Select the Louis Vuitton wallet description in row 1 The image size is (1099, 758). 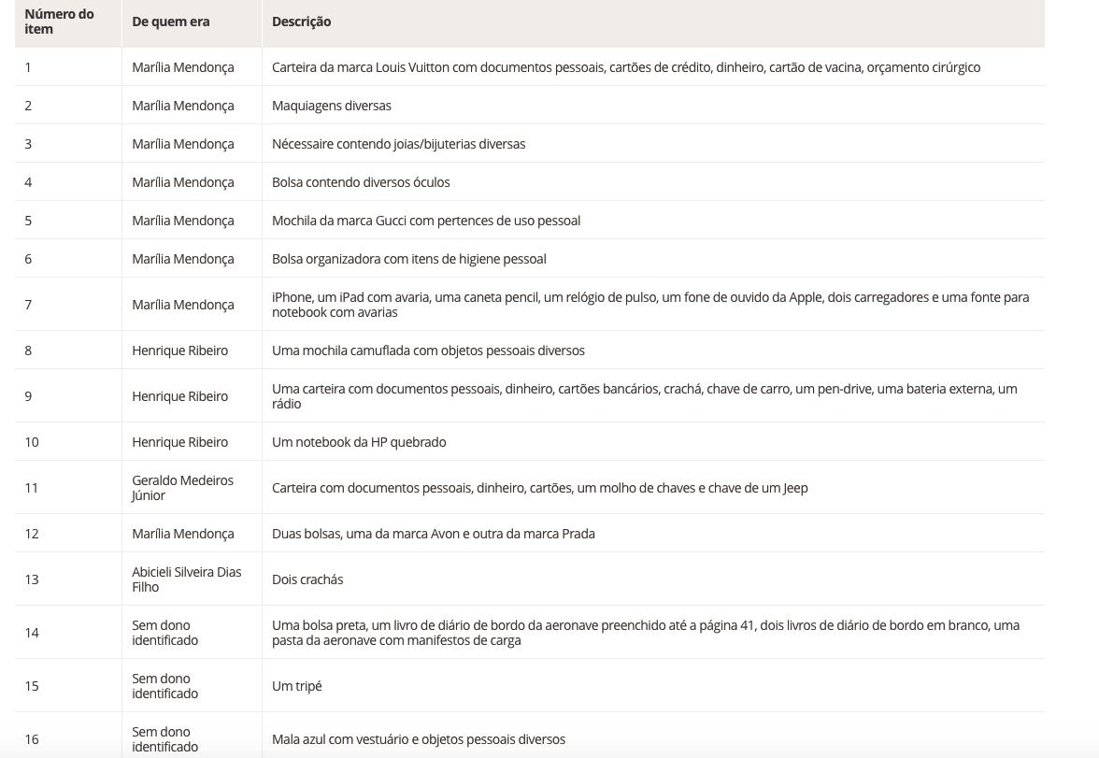[625, 67]
